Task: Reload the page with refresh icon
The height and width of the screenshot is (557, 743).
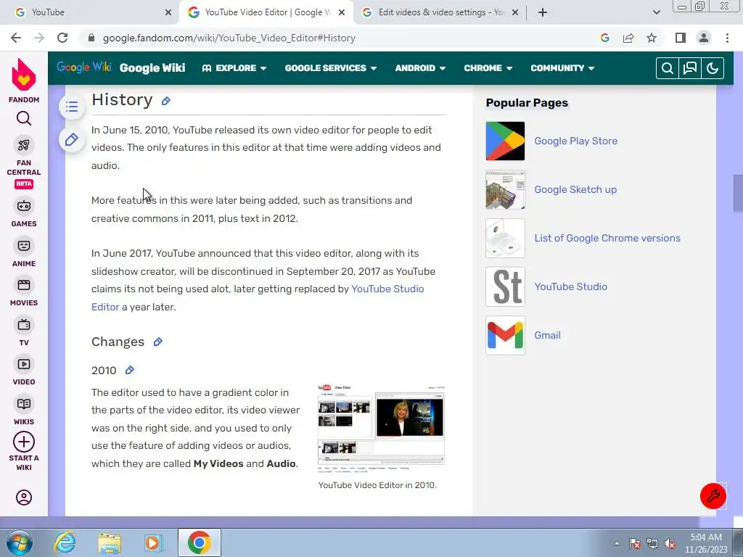Action: [x=62, y=38]
